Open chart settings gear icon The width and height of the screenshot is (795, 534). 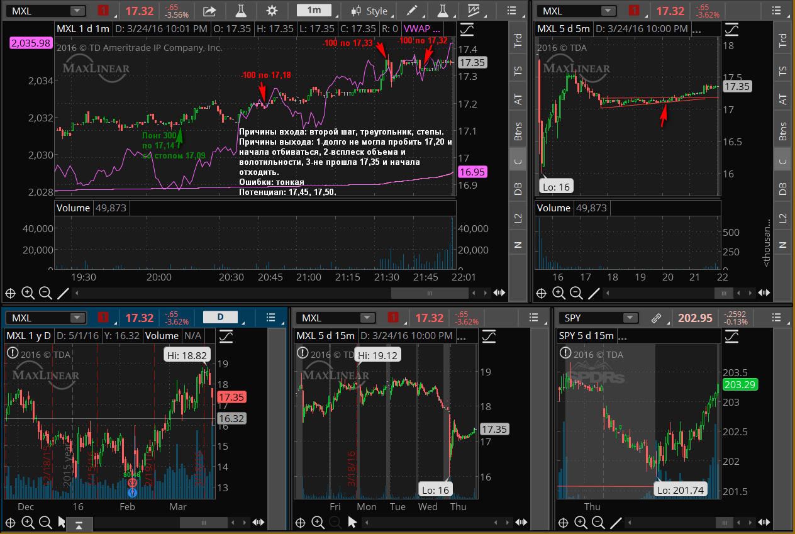point(272,11)
